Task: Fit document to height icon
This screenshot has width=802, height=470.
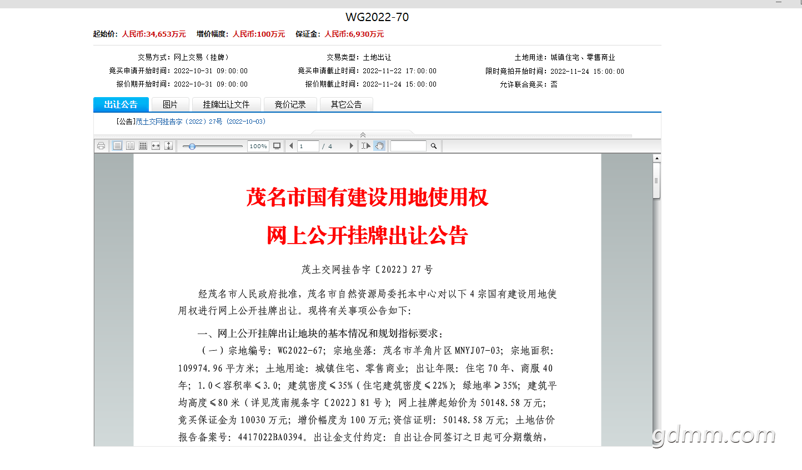Action: 168,146
